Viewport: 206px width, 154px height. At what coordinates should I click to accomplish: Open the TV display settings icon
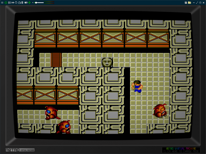[19, 3]
